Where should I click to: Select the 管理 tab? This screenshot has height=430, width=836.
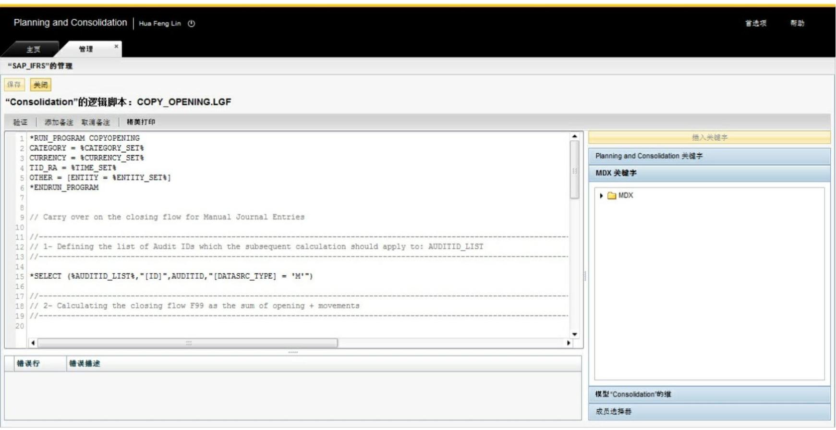coord(86,49)
